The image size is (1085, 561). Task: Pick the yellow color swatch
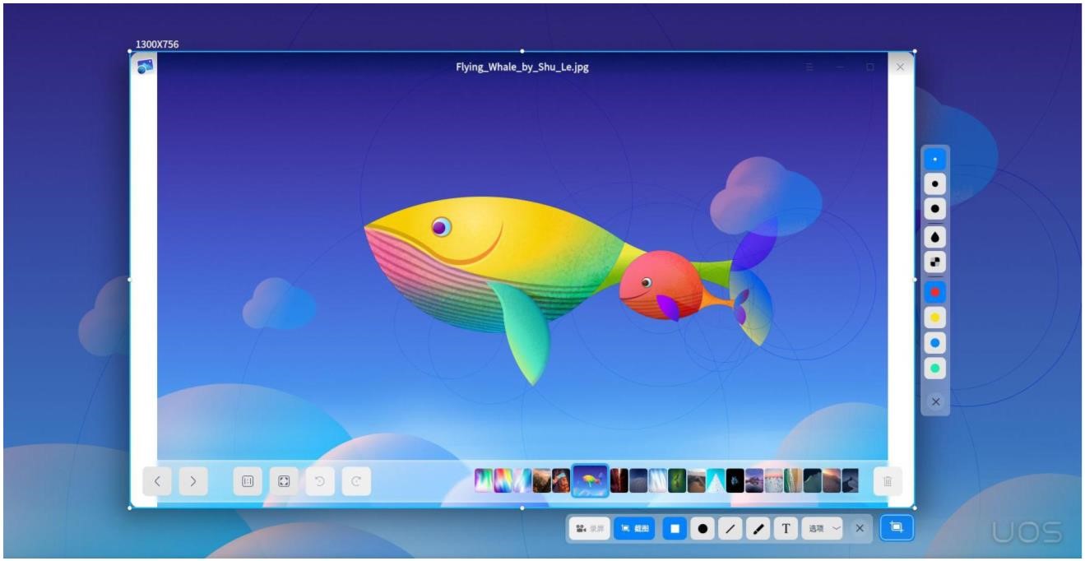pos(935,318)
